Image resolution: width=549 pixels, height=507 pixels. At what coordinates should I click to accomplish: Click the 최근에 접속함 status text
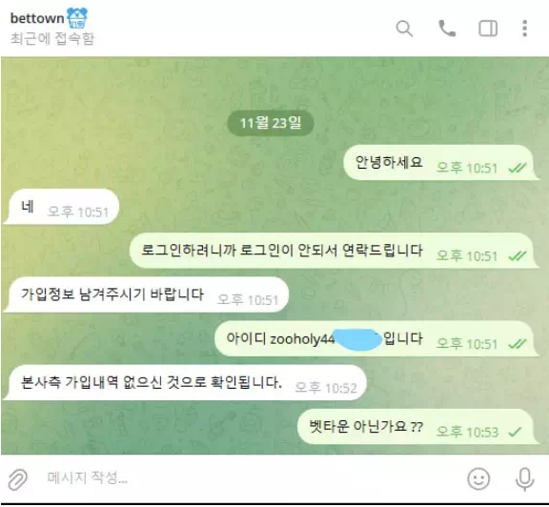[x=52, y=38]
